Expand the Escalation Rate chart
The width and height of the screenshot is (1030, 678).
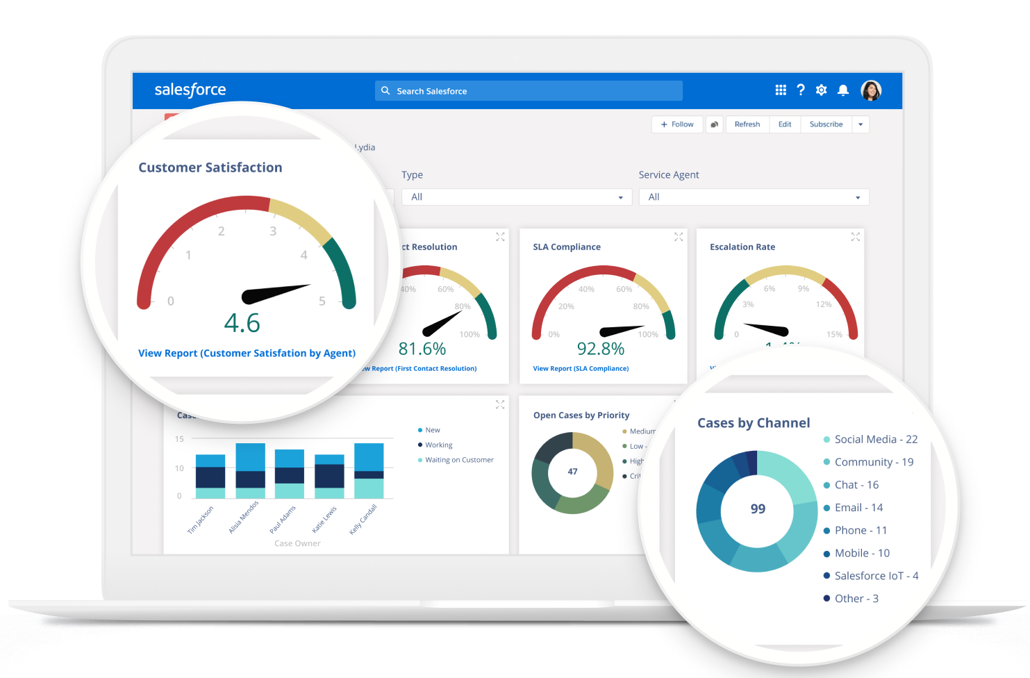coord(856,237)
